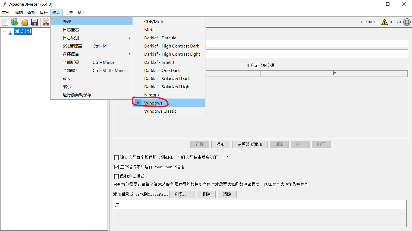Click the 浏览... classpath button
This screenshot has height=231, width=412.
(182, 194)
